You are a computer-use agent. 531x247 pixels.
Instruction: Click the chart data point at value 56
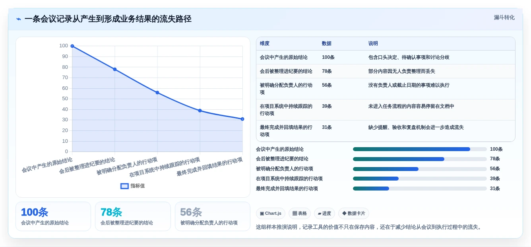pyautogui.click(x=157, y=93)
